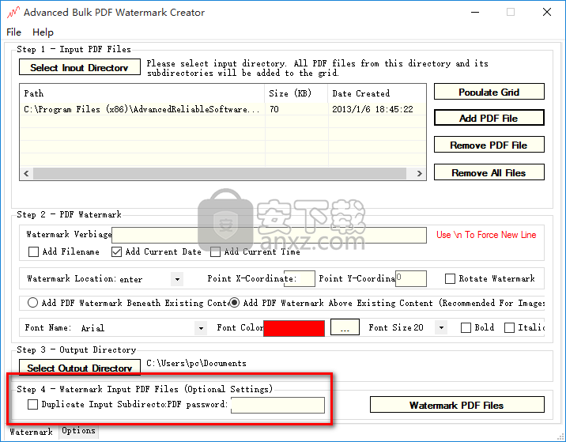Click the app icon in the title bar
566x442 pixels.
(x=13, y=13)
